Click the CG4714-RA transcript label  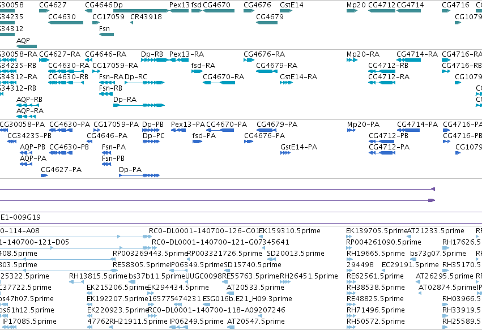[417, 54]
